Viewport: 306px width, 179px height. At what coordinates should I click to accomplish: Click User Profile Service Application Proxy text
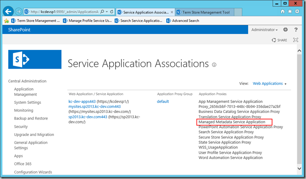click(230, 152)
